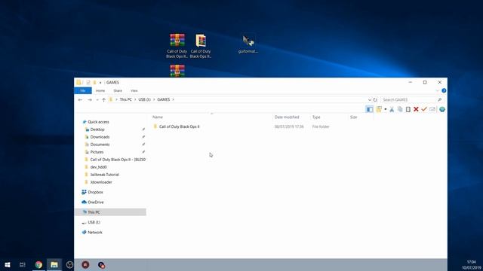Click the scissors Cut icon
Viewport: 483px width, 271px height.
392,109
